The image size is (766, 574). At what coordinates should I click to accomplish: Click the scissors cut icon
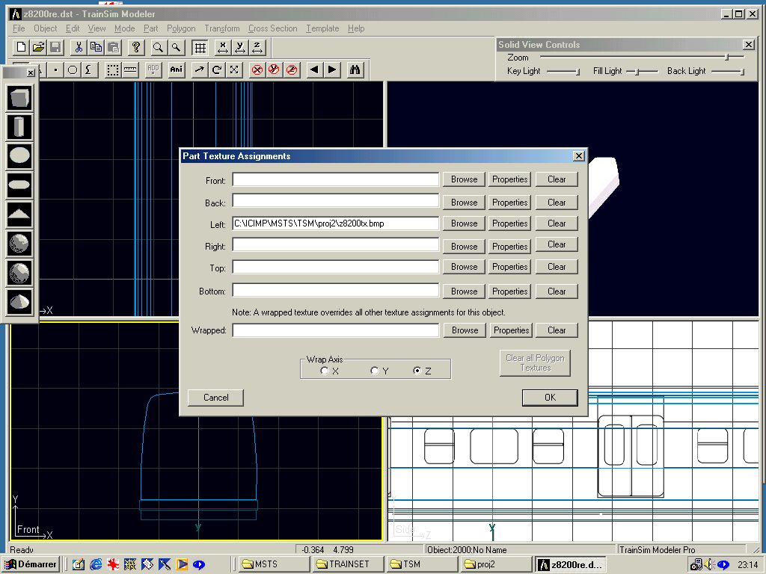click(x=78, y=48)
